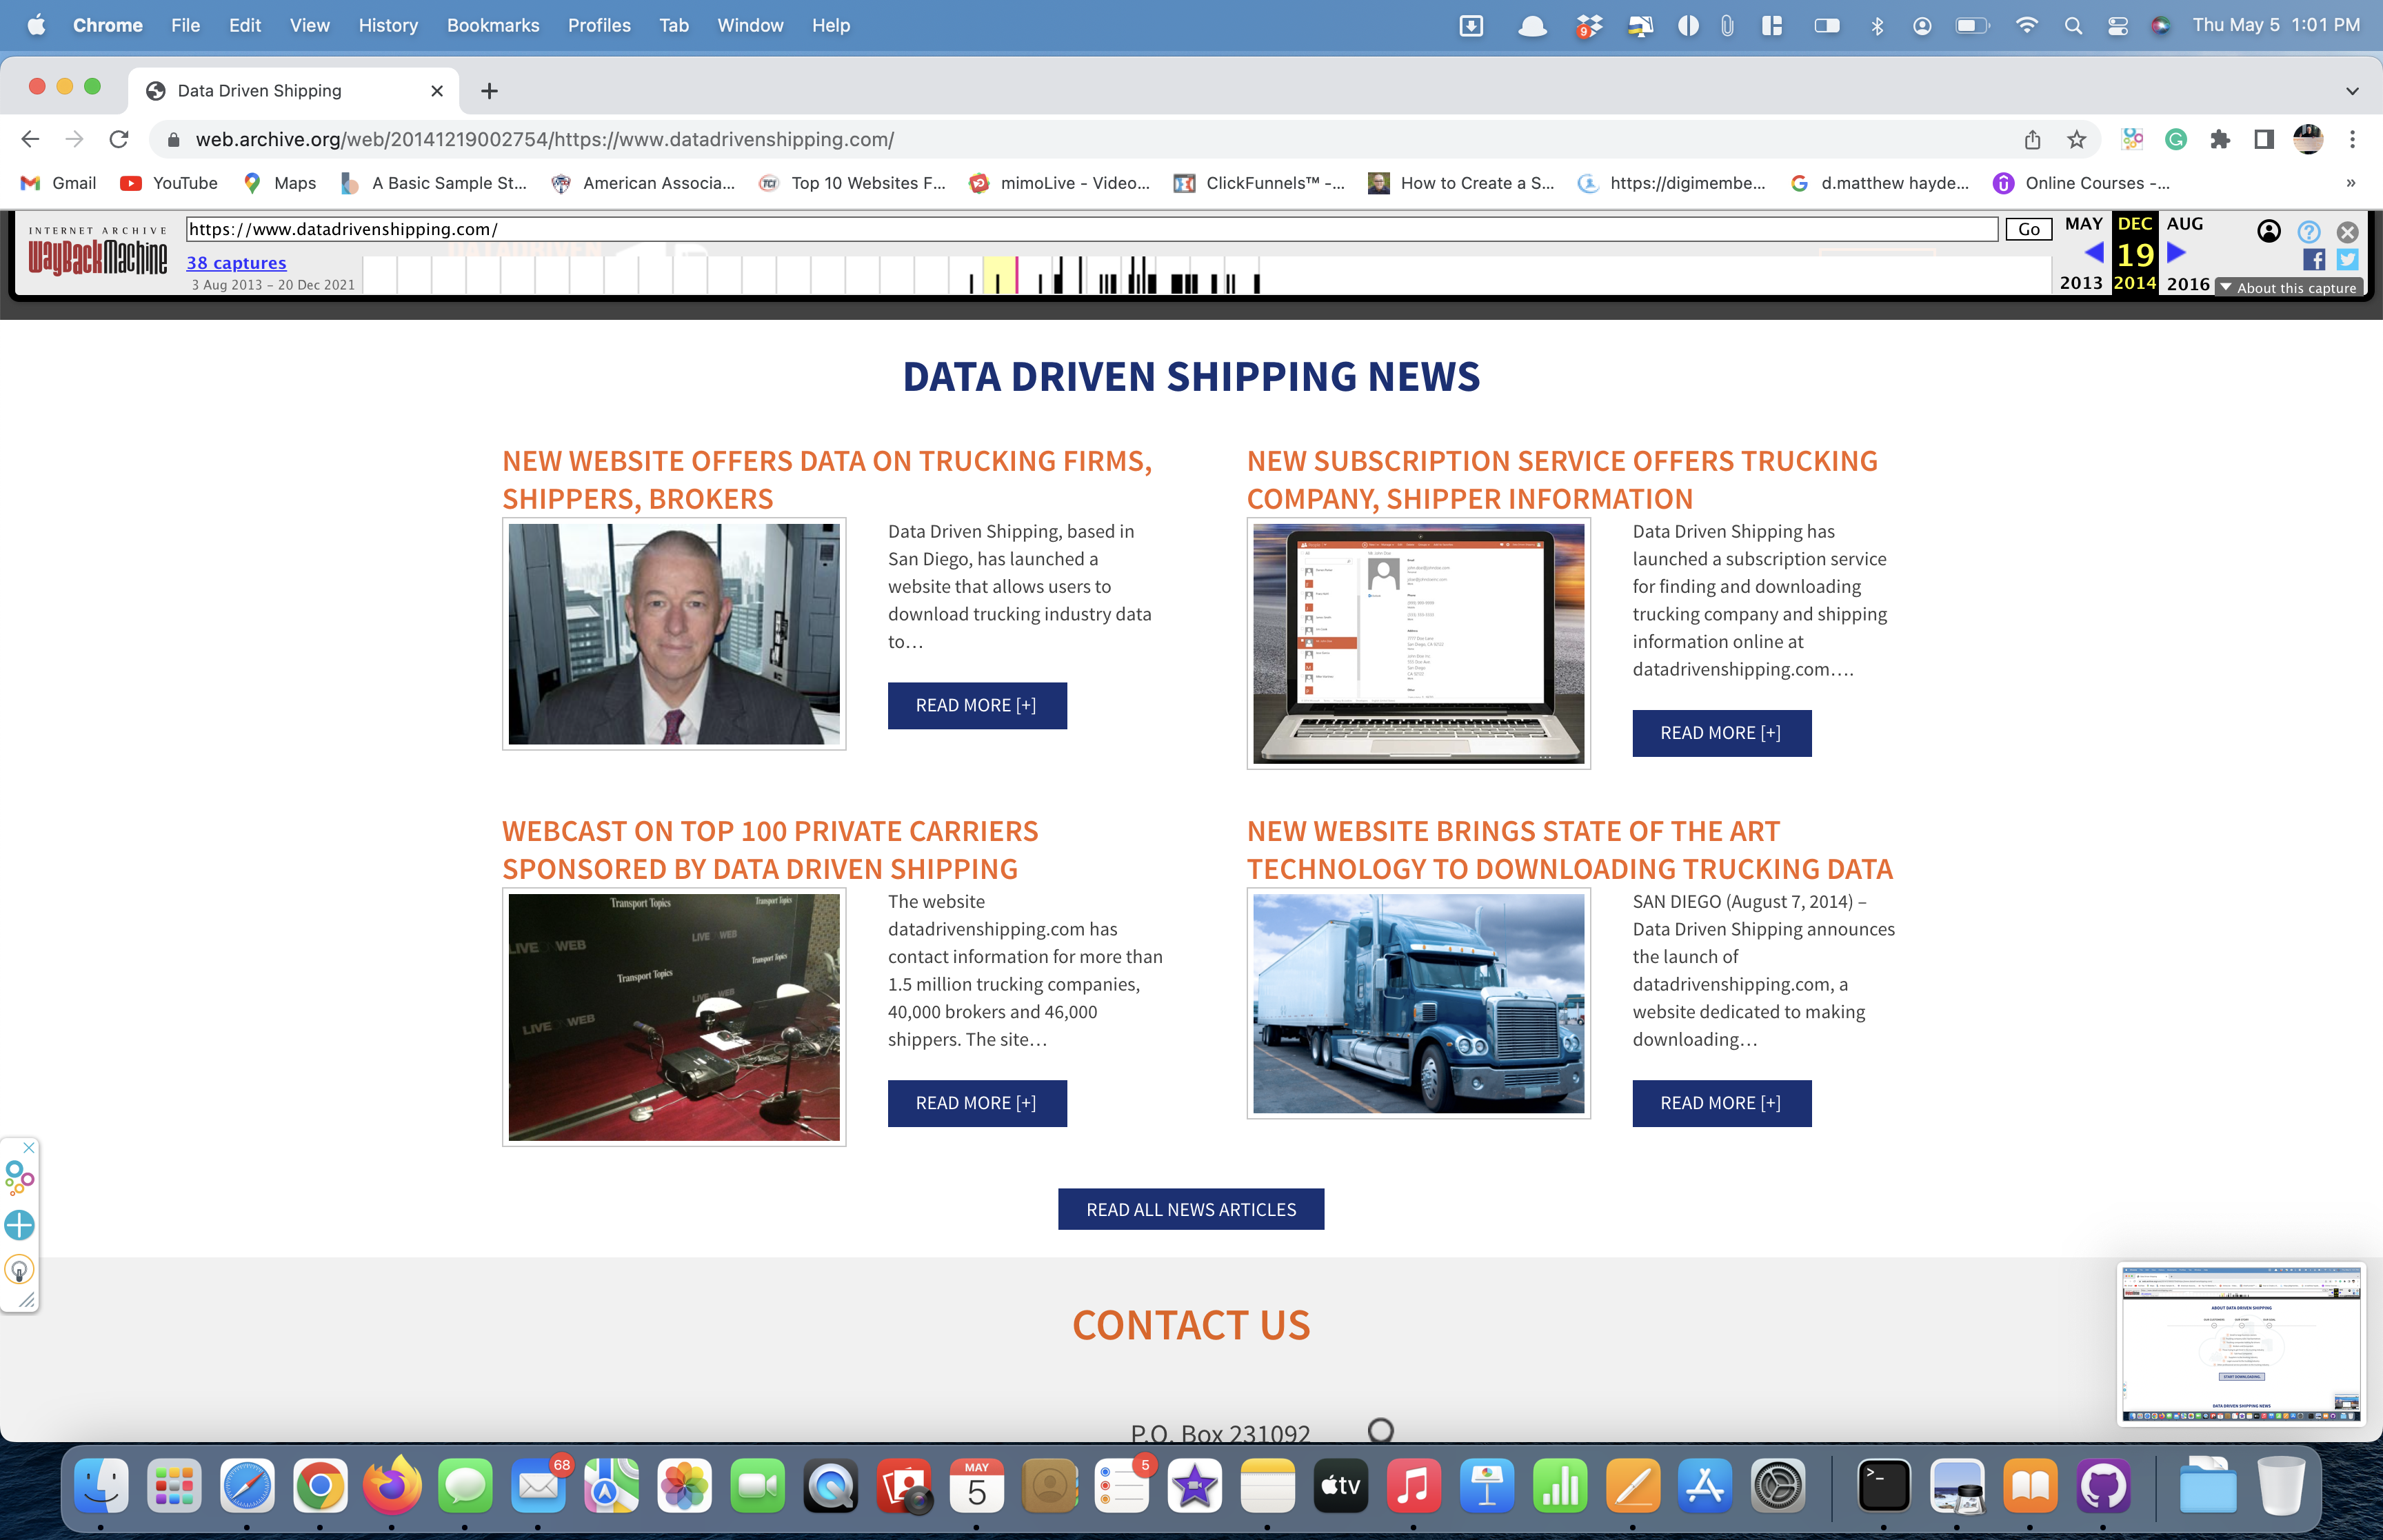The height and width of the screenshot is (1540, 2383).
Task: Click the Wayback Machine URL input field
Action: coord(1090,229)
